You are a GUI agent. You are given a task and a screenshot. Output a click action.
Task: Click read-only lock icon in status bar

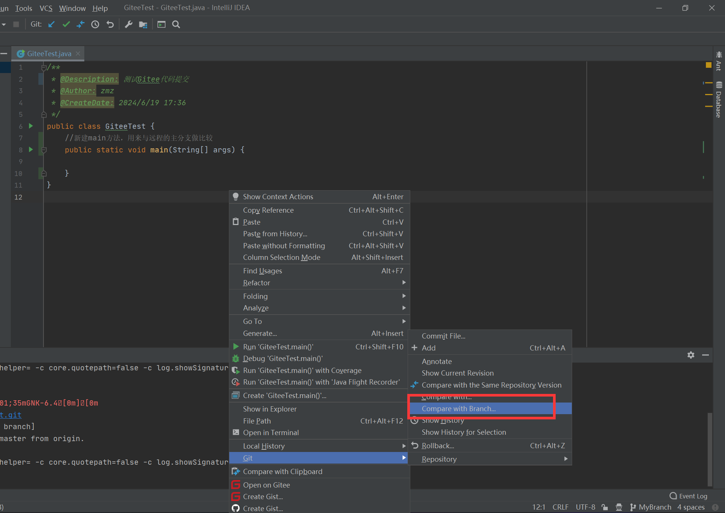(605, 507)
